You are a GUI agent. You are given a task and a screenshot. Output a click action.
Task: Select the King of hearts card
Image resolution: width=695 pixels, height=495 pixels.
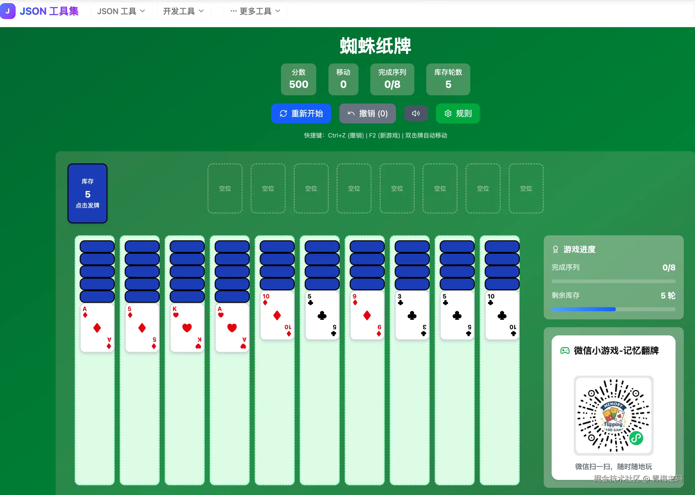tap(187, 327)
